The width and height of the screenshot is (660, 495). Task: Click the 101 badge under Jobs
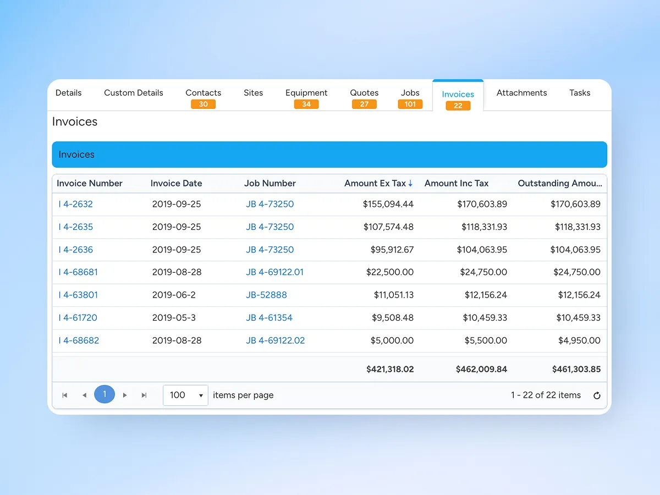pyautogui.click(x=410, y=104)
